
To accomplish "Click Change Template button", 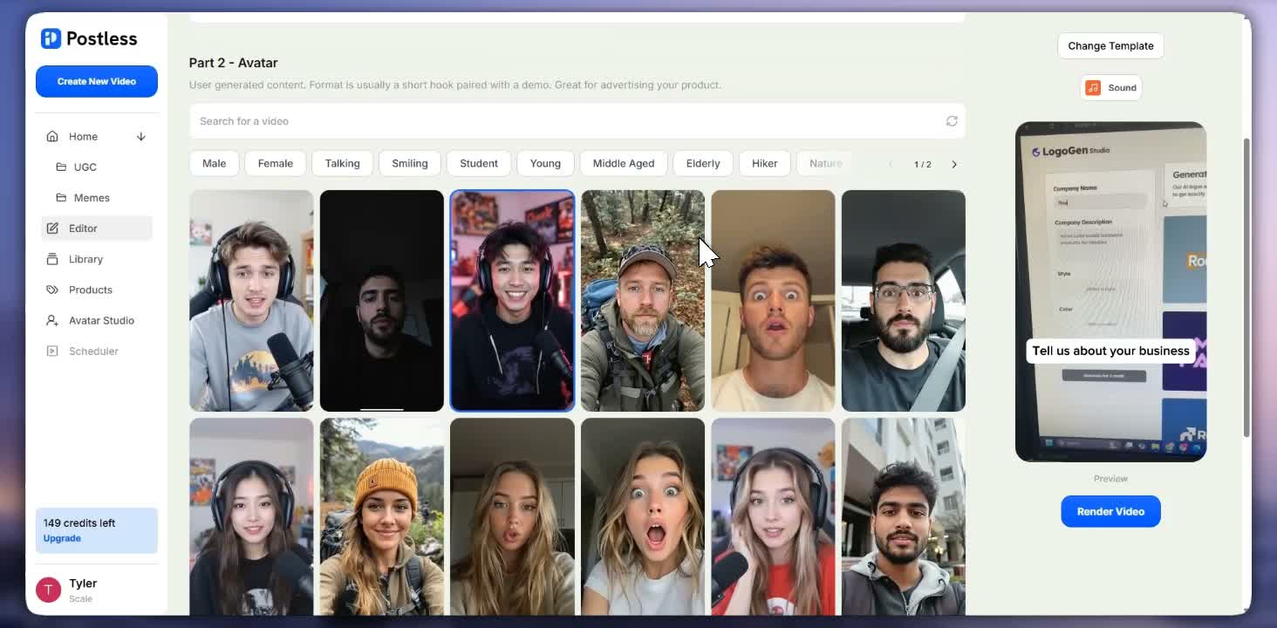I will click(1110, 46).
